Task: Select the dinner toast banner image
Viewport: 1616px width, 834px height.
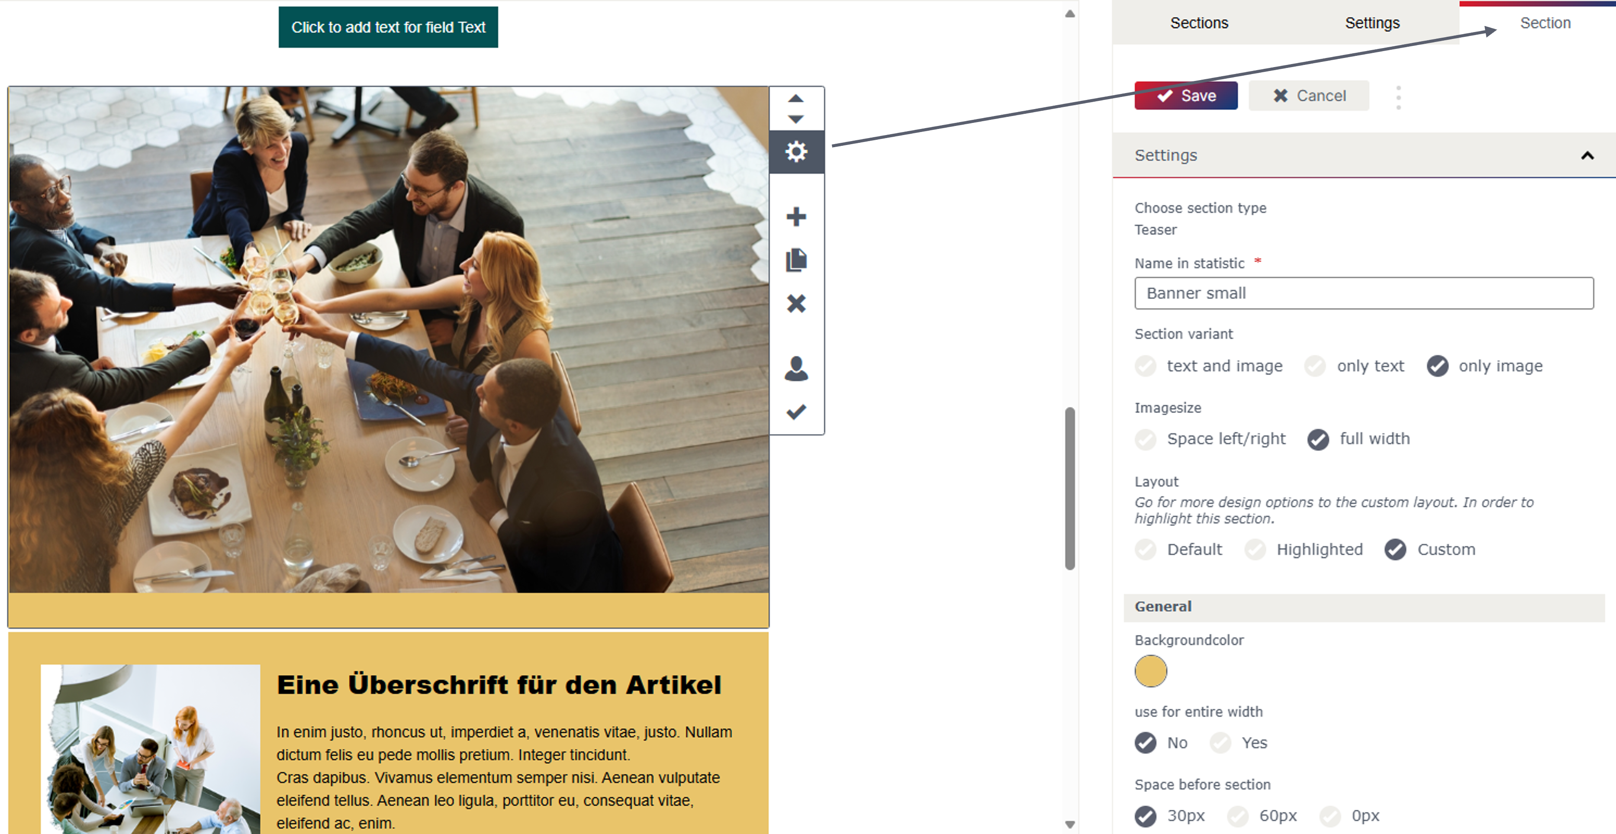Action: coord(389,340)
